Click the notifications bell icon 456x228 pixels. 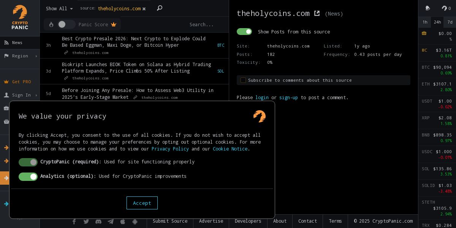427,8
